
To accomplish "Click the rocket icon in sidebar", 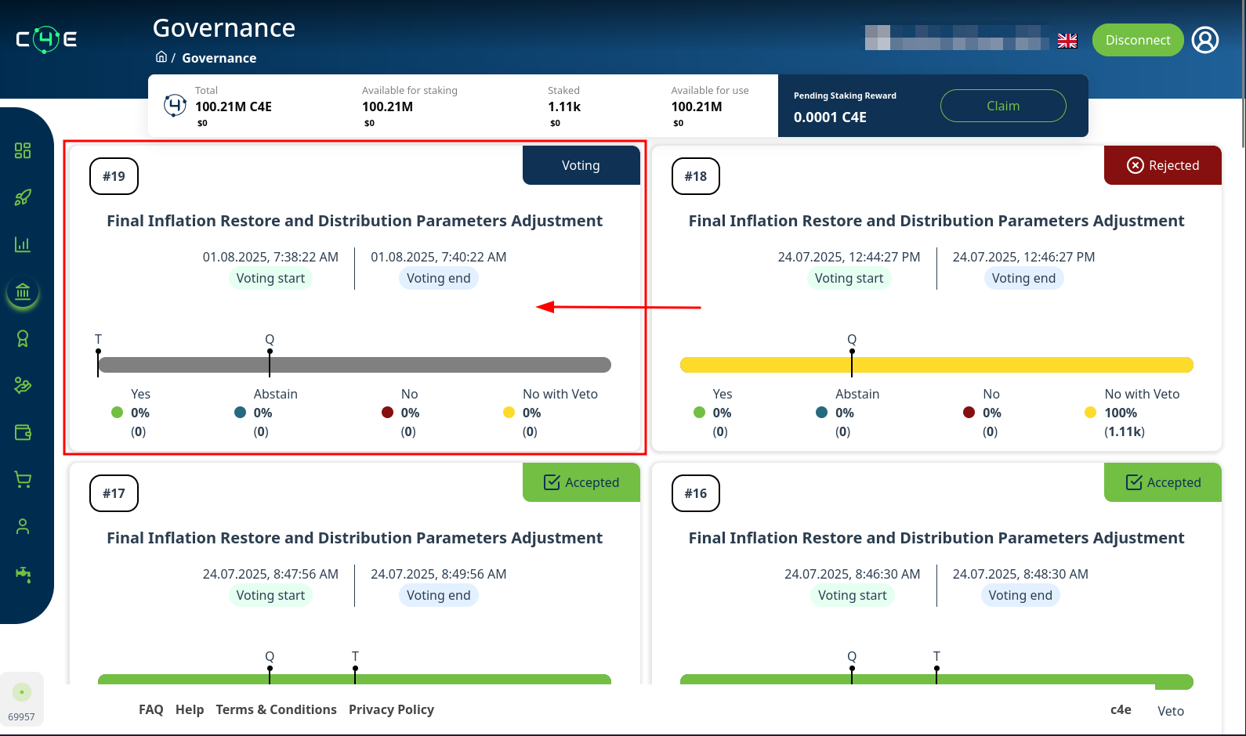I will click(23, 197).
